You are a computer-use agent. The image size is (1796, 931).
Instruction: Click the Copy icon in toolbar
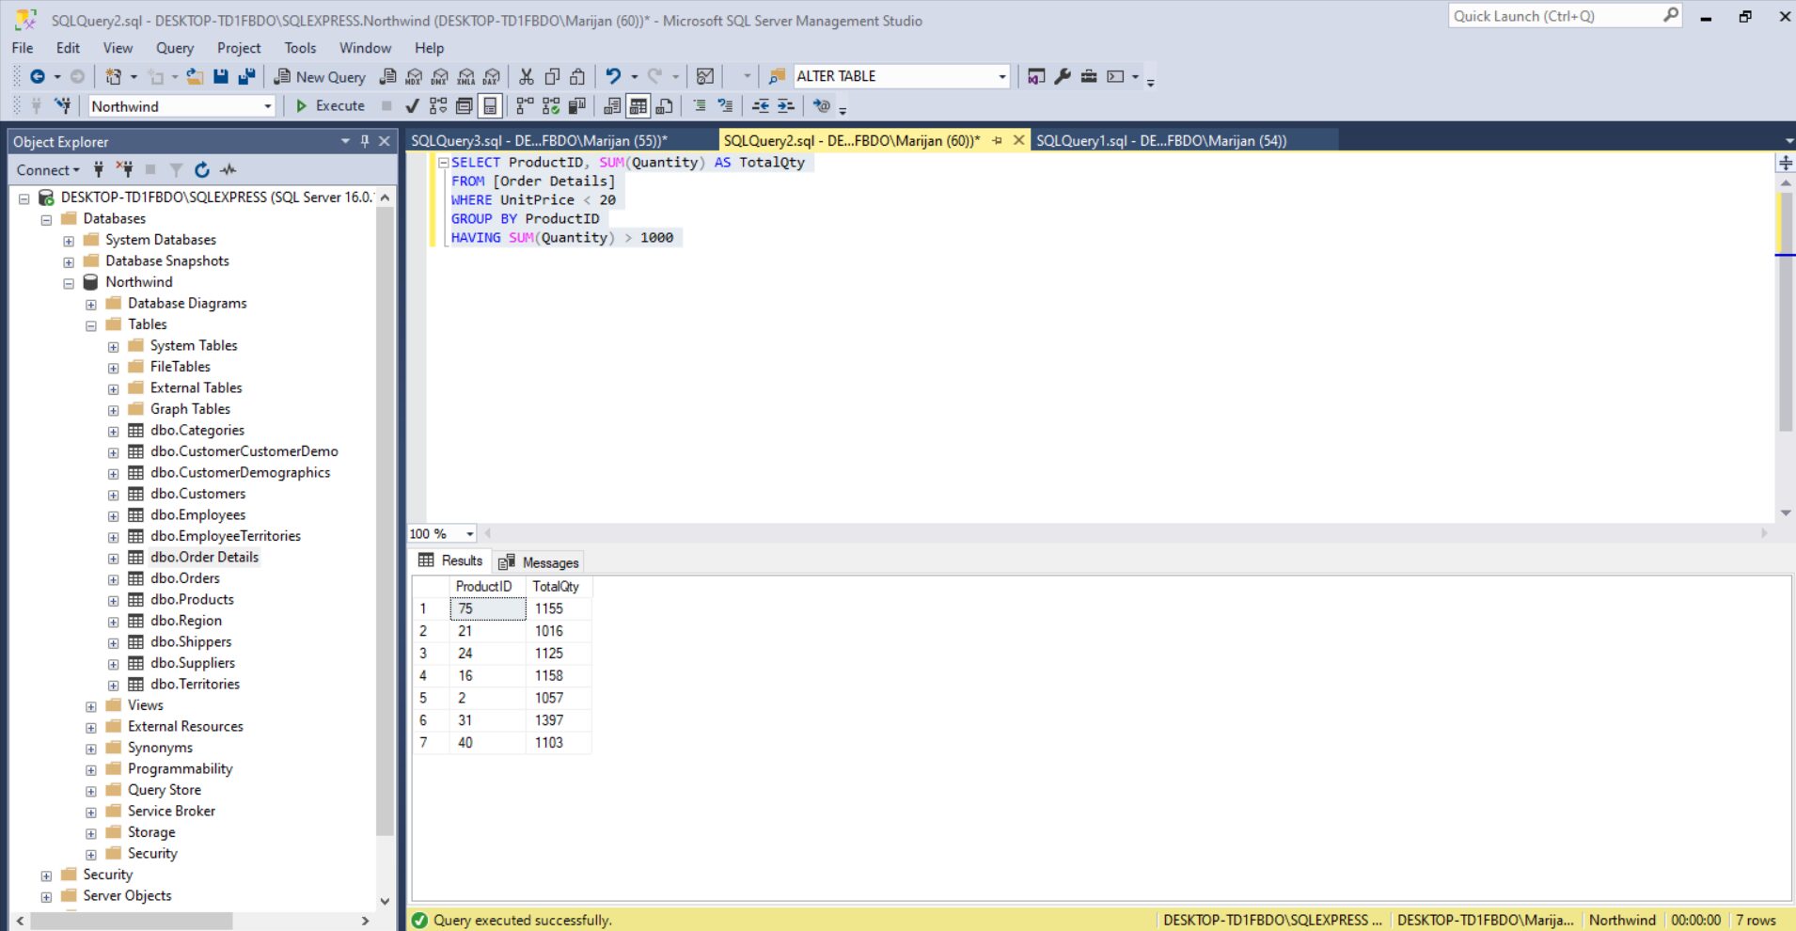tap(553, 76)
